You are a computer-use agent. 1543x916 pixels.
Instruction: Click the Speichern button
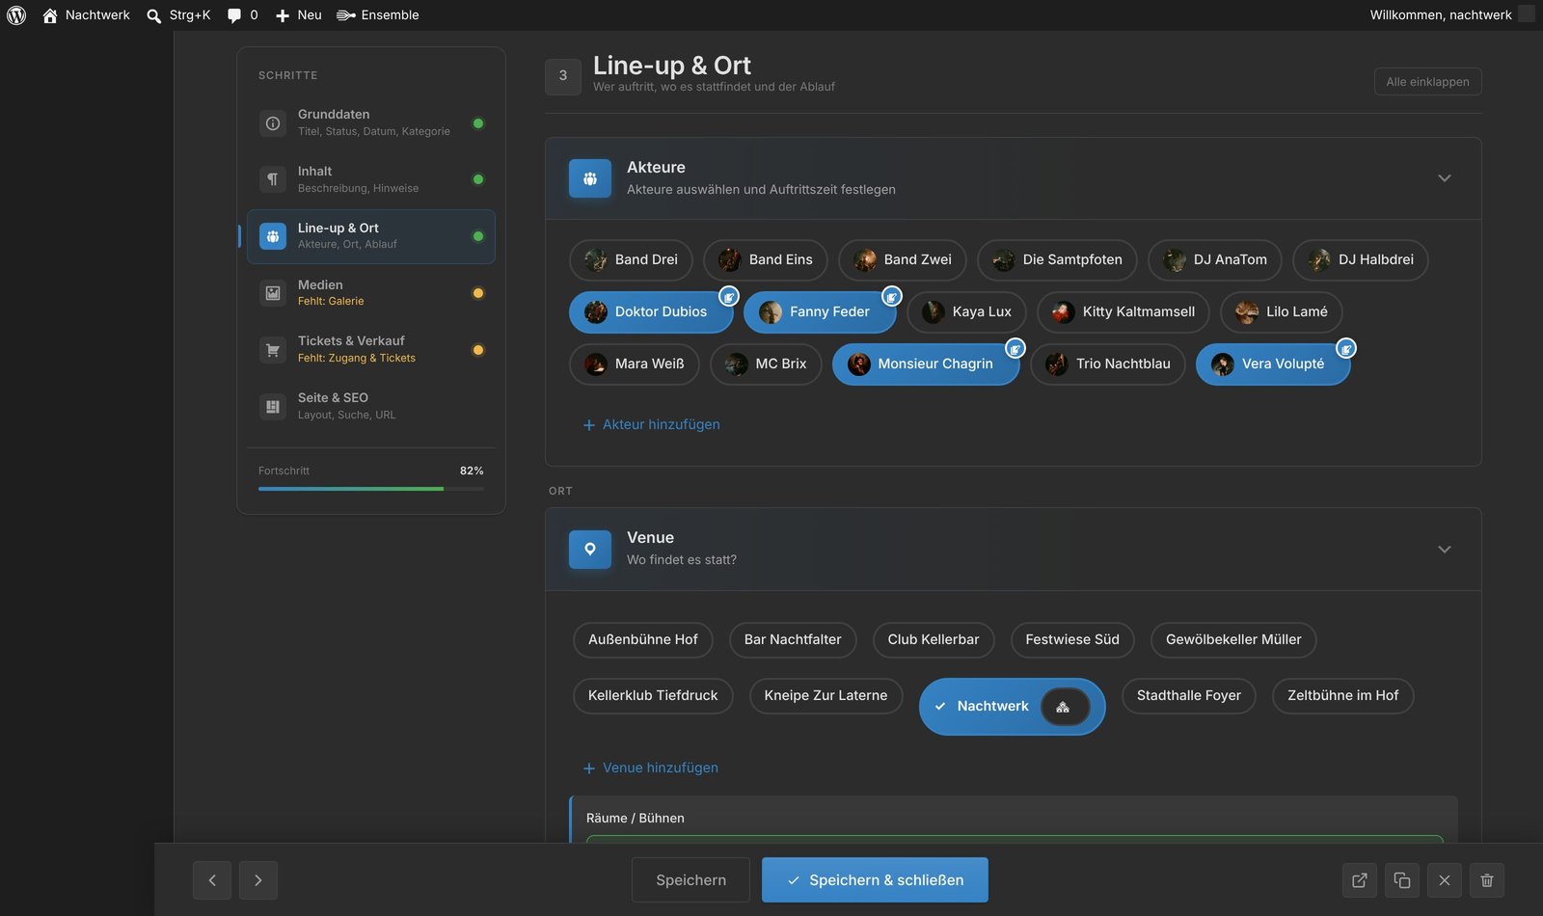pos(690,880)
